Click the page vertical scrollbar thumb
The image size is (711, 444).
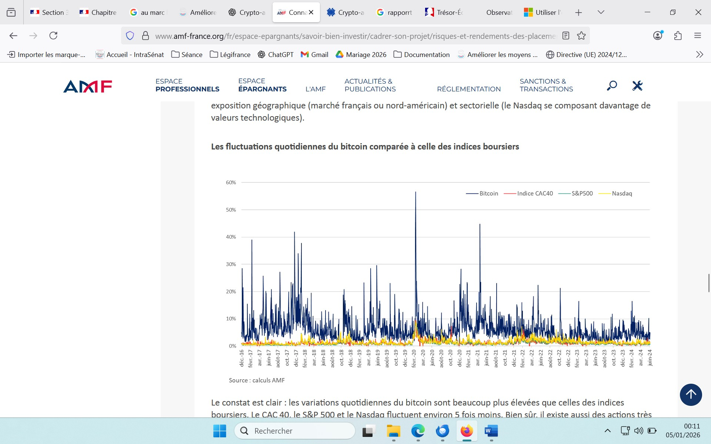[709, 283]
